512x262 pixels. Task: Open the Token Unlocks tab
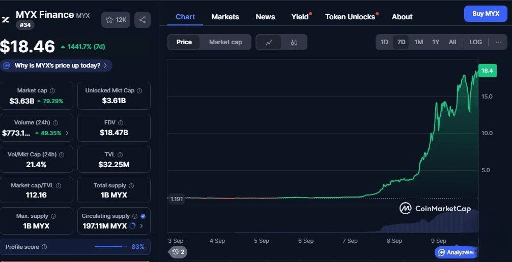pos(350,17)
